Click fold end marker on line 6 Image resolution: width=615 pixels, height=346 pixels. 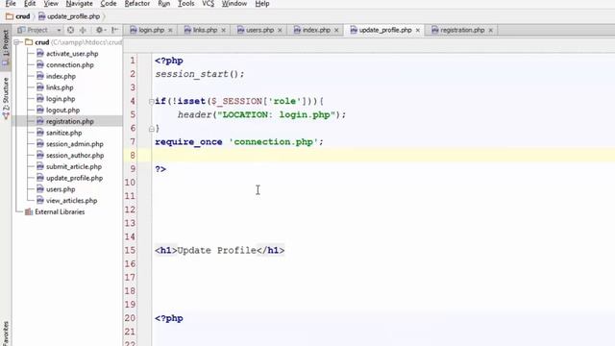pos(152,128)
